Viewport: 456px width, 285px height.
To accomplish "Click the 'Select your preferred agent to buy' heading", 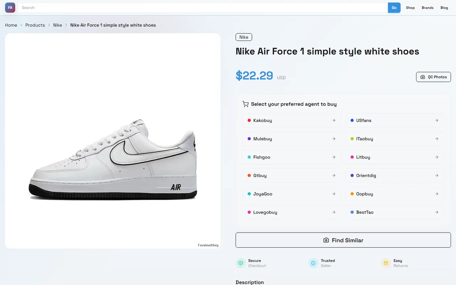I will point(294,104).
